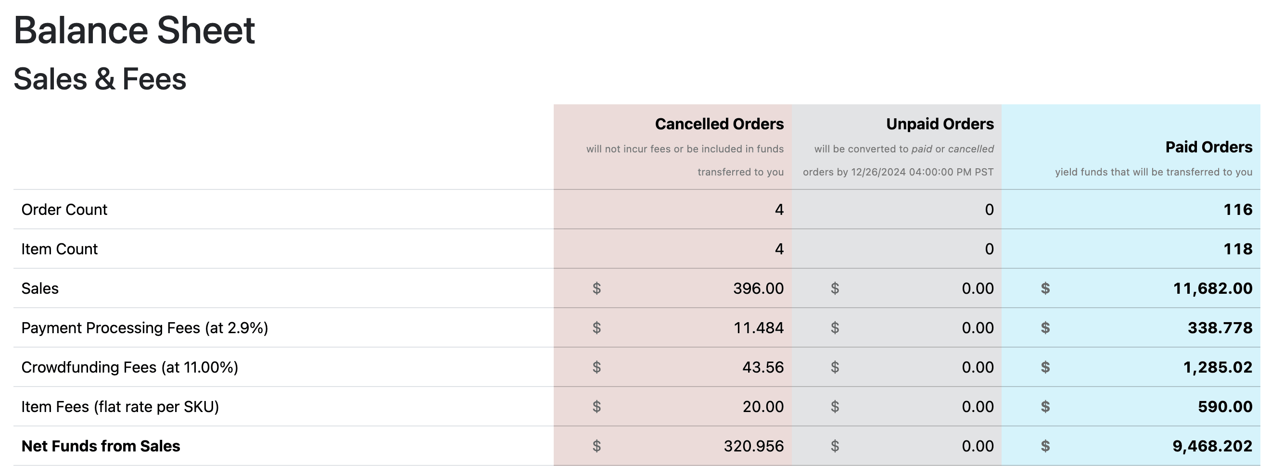Select the paid item count 118
Image resolution: width=1271 pixels, height=475 pixels.
click(x=1237, y=249)
